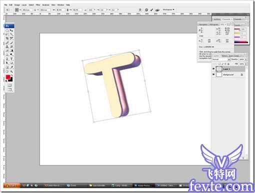This screenshot has width=255, height=193.
Task: Switch to the Navigator tab
Action: tap(203, 24)
